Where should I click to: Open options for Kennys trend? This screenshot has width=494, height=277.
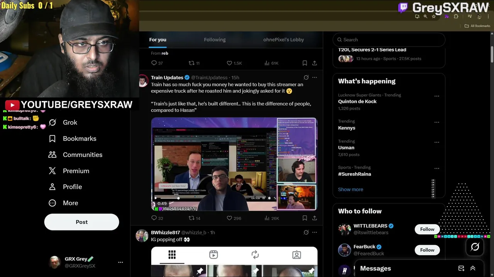[437, 122]
